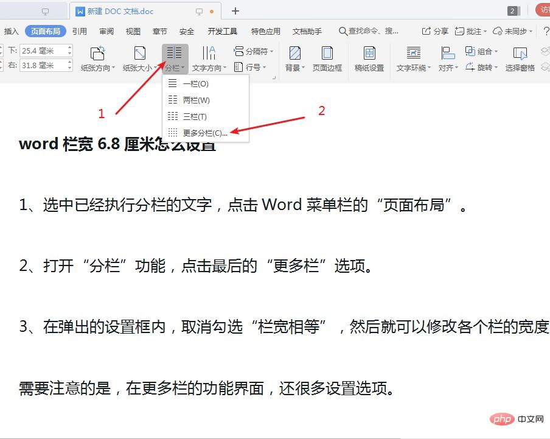Image resolution: width=550 pixels, height=439 pixels.
Task: Select the 新建 DOC 文档.doc document tab
Action: [x=145, y=11]
